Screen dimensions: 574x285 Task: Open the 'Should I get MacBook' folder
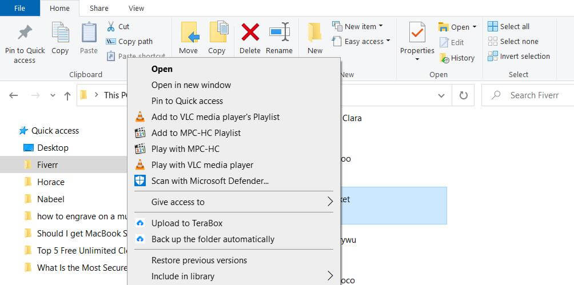pyautogui.click(x=75, y=234)
